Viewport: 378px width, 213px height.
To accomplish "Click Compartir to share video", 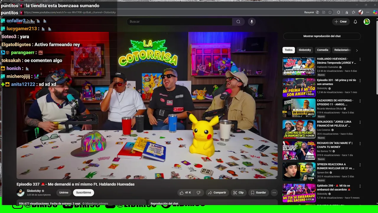I will coord(217,193).
